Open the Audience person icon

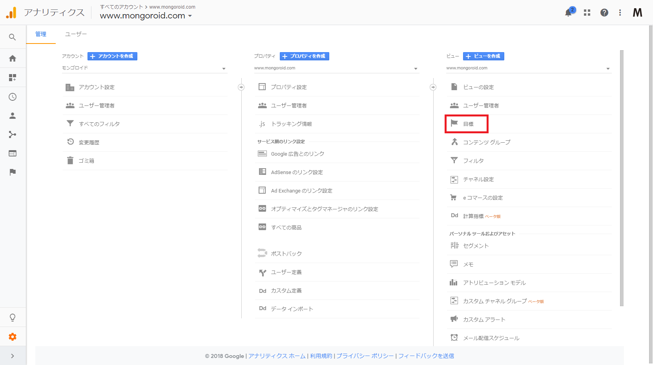pos(13,116)
